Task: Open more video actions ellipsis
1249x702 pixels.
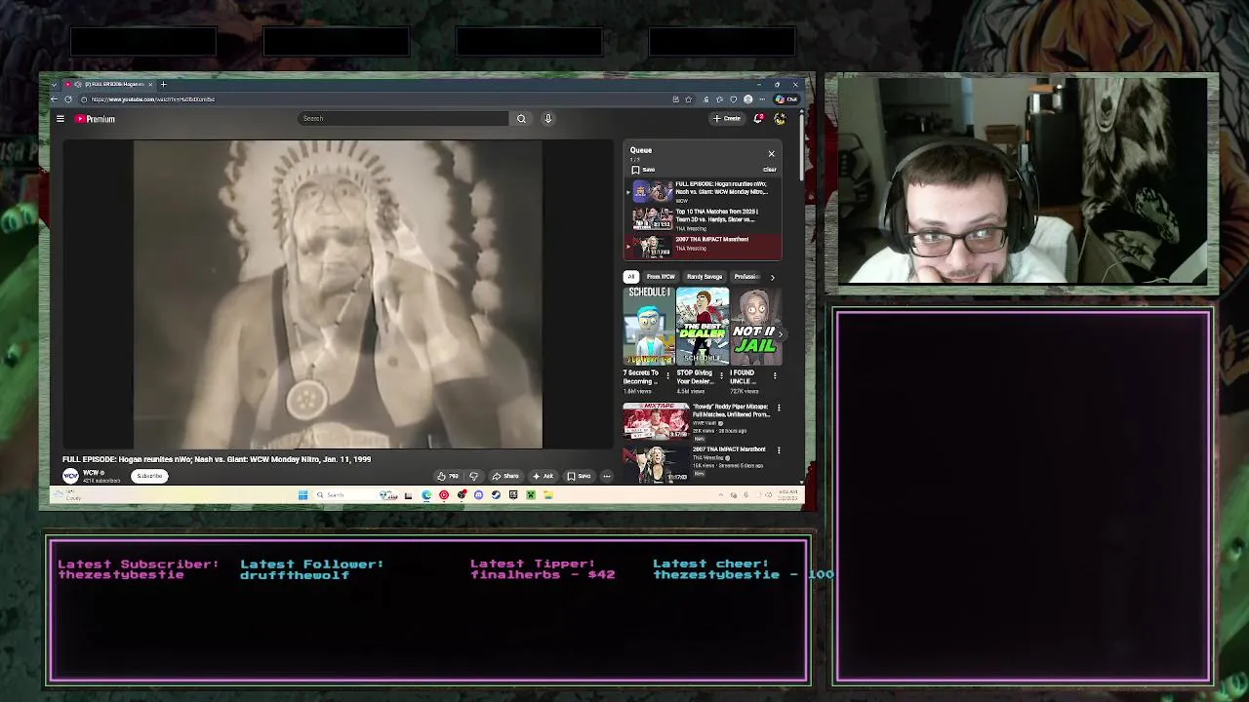Action: [x=606, y=476]
